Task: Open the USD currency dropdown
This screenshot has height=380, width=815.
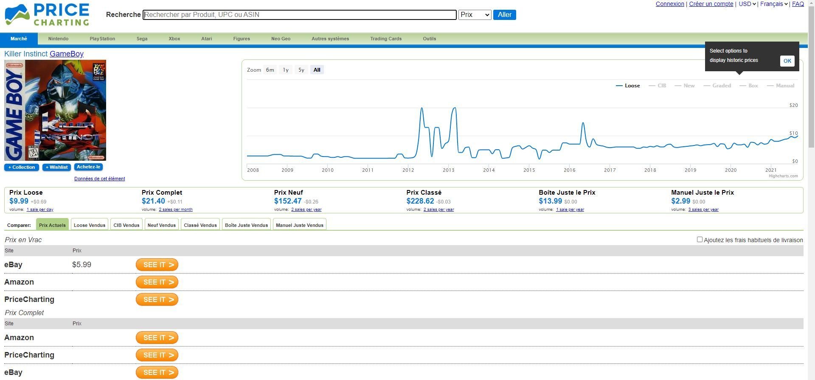Action: coord(747,4)
